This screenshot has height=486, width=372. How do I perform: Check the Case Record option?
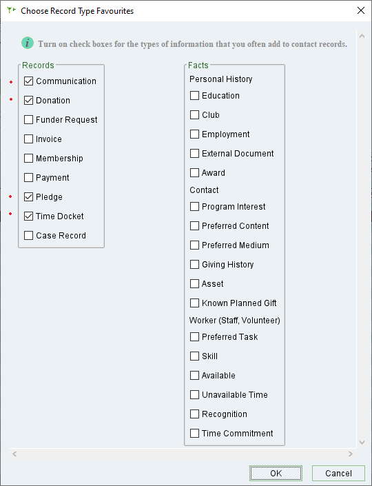(28, 236)
